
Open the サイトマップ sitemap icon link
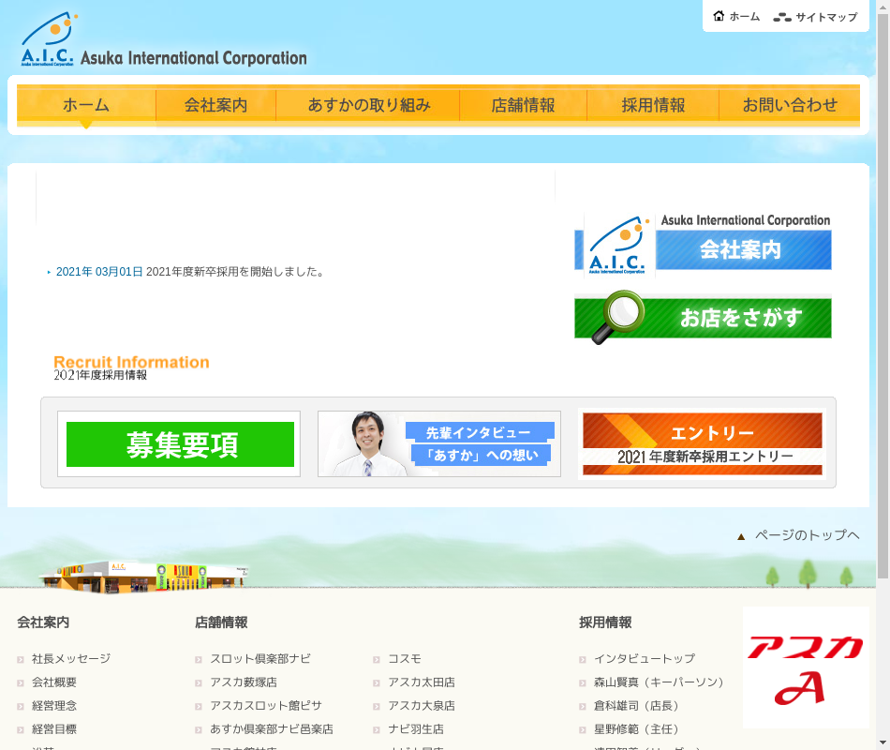tap(782, 17)
